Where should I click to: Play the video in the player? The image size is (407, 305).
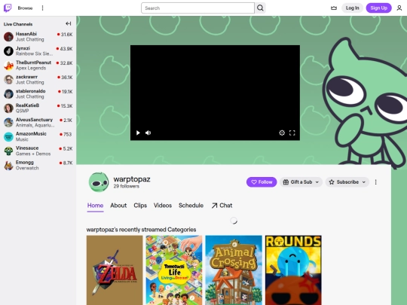138,133
